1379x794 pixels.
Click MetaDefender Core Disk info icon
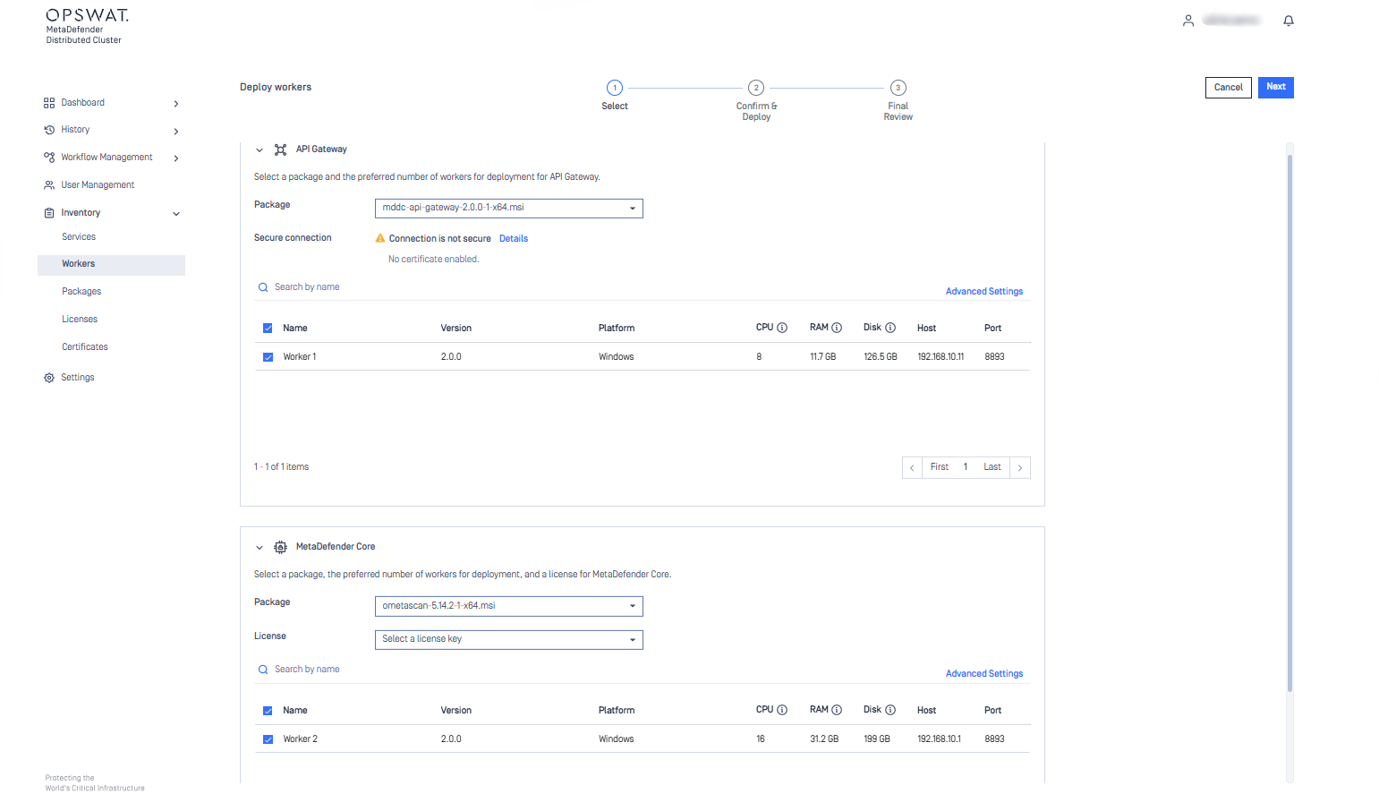point(890,710)
